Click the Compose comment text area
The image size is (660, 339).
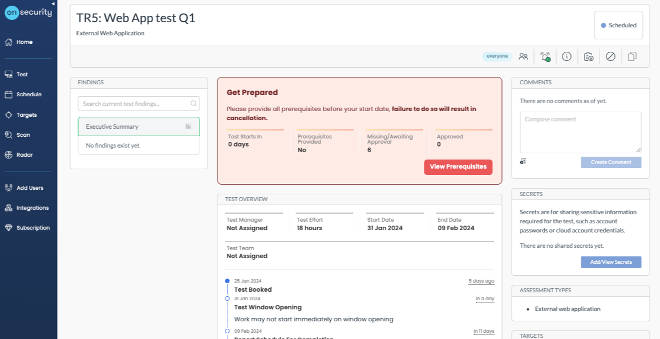[x=580, y=132]
